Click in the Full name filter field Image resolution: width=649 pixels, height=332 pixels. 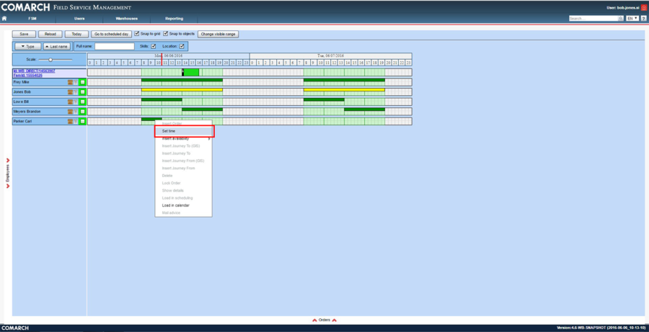pyautogui.click(x=114, y=46)
